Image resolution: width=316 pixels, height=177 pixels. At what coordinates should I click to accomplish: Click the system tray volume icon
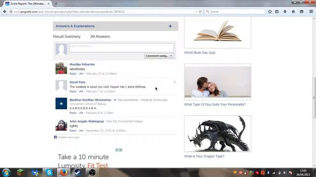click(x=284, y=173)
